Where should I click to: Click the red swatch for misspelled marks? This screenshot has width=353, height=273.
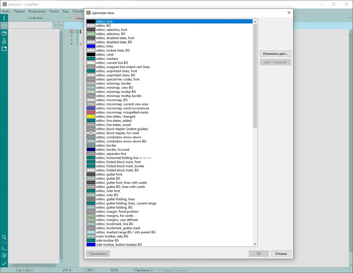point(91,112)
